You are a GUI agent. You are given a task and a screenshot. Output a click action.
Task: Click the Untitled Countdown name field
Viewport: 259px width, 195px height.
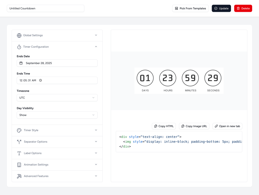click(x=46, y=8)
